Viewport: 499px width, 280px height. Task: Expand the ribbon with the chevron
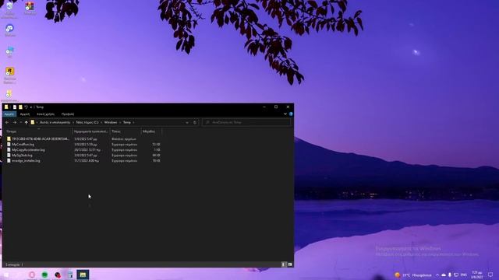285,114
